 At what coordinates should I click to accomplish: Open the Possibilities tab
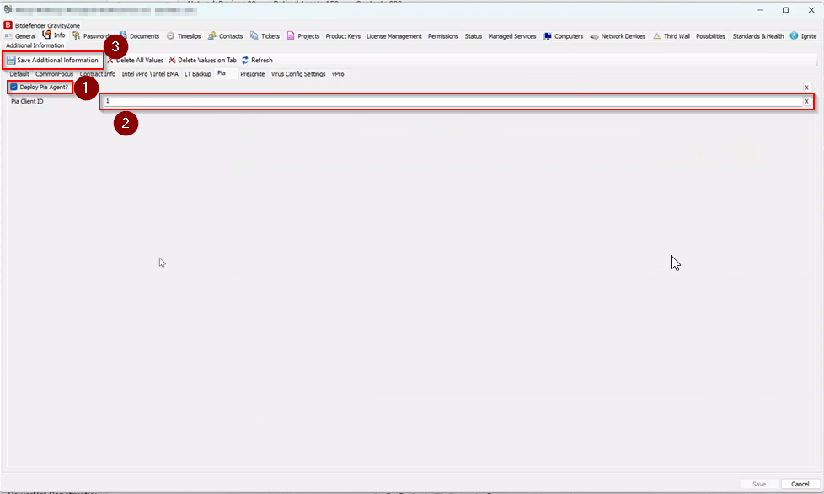(x=710, y=36)
